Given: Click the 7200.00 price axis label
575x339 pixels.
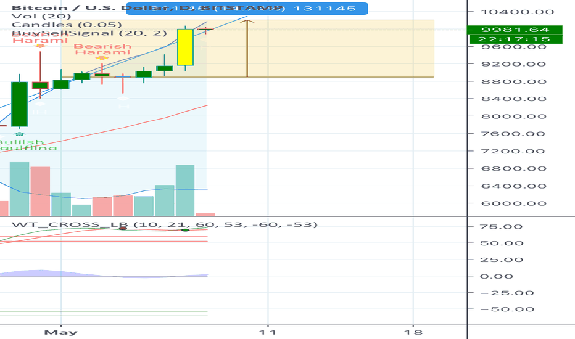Looking at the screenshot, I should pos(513,152).
